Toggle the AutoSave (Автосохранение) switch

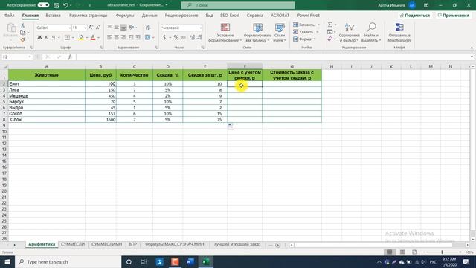tap(43, 5)
